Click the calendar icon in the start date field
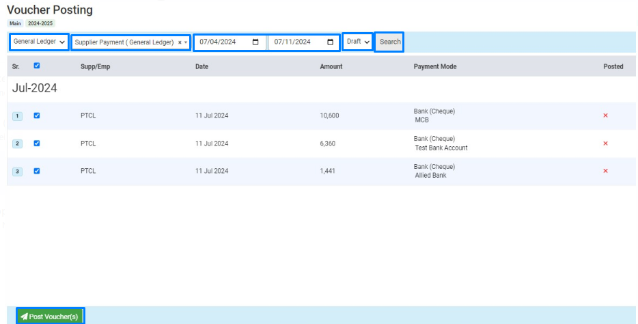Viewport: 638px width, 324px height. coord(255,42)
